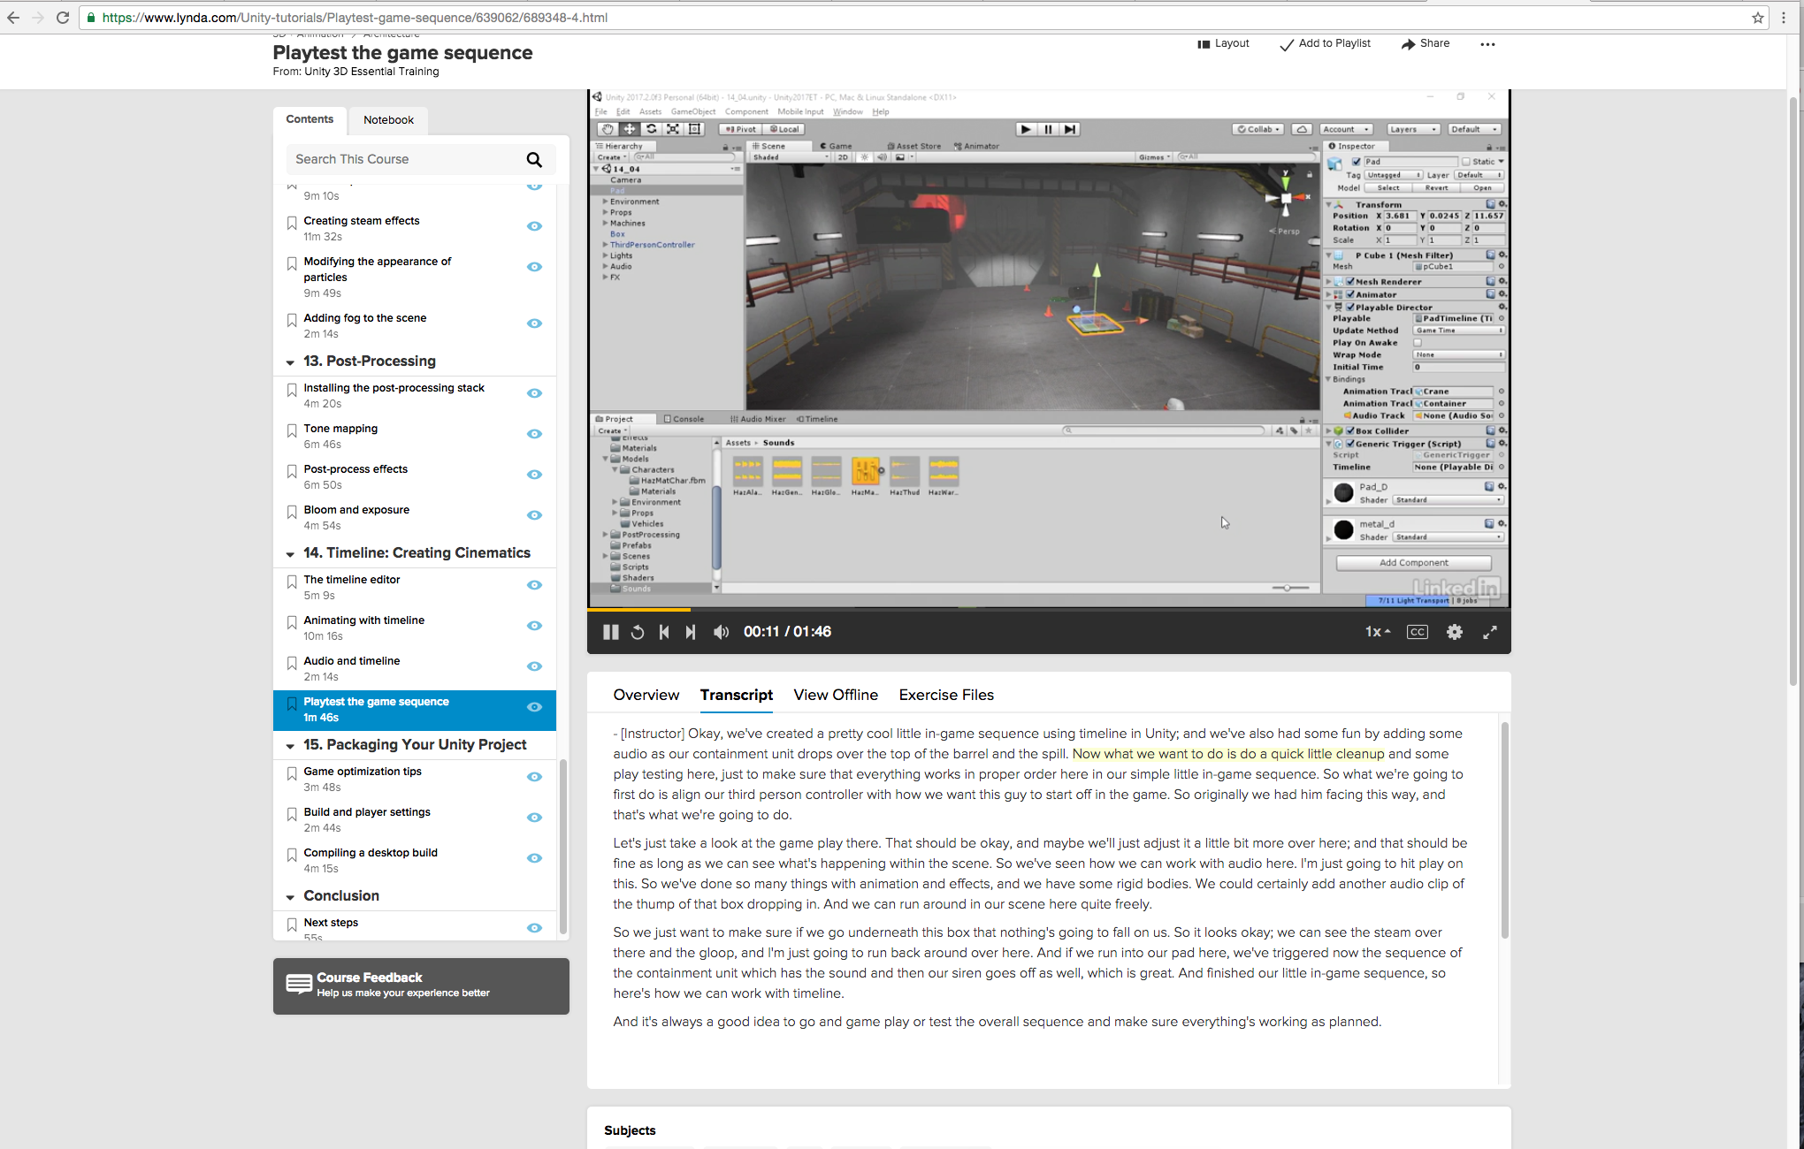Bookmark Game optimization tips lesson
The width and height of the screenshot is (1804, 1149).
click(x=292, y=773)
